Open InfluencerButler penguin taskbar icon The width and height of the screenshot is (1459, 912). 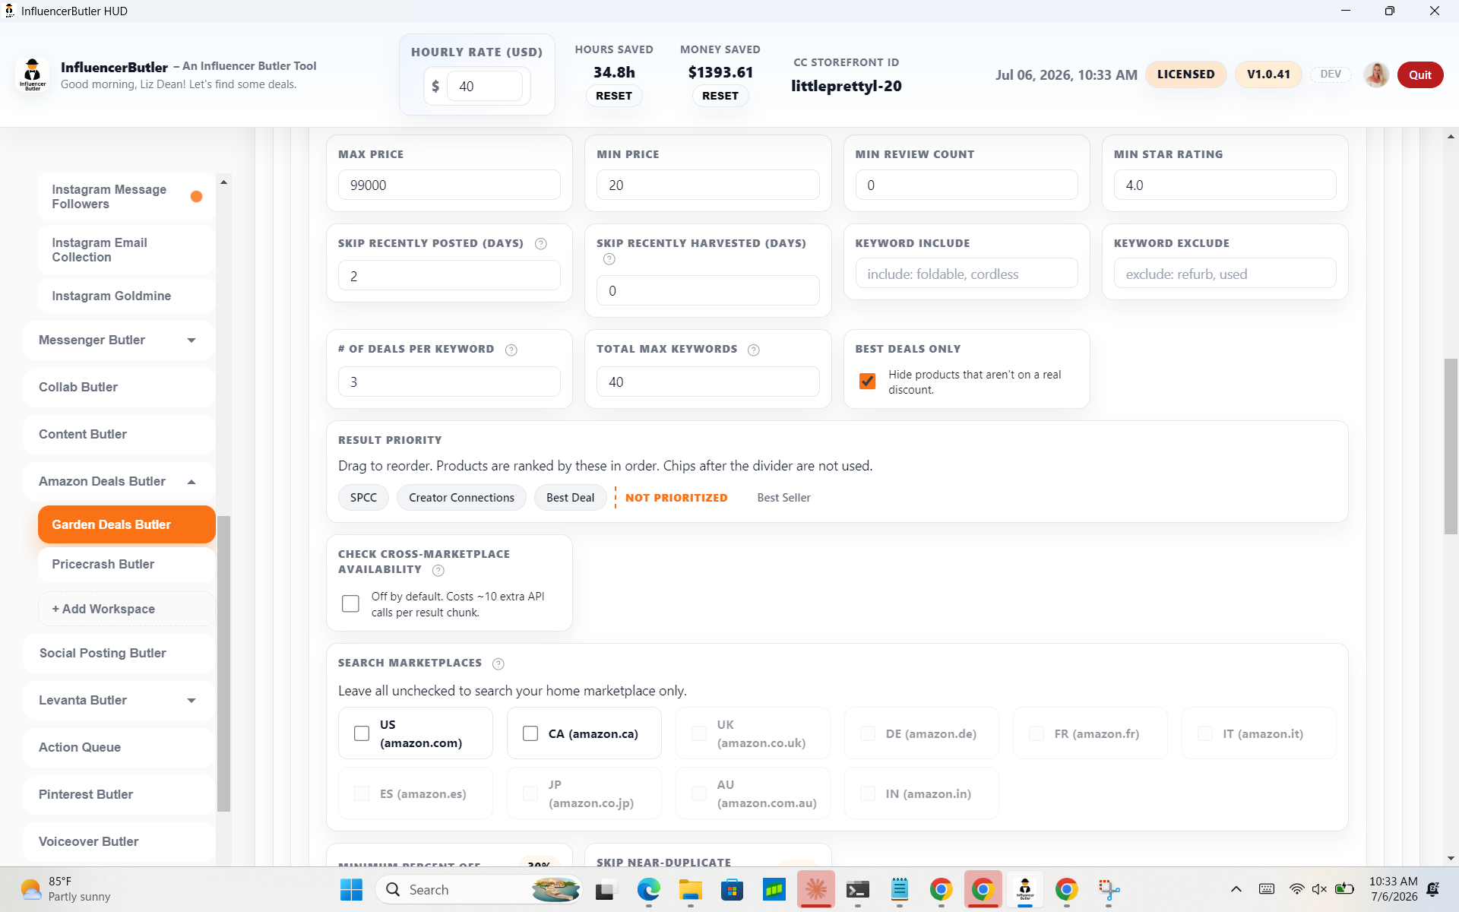(x=1024, y=889)
